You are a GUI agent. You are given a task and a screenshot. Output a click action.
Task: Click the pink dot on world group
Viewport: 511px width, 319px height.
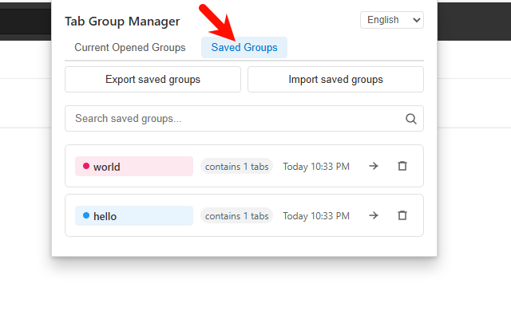point(86,166)
